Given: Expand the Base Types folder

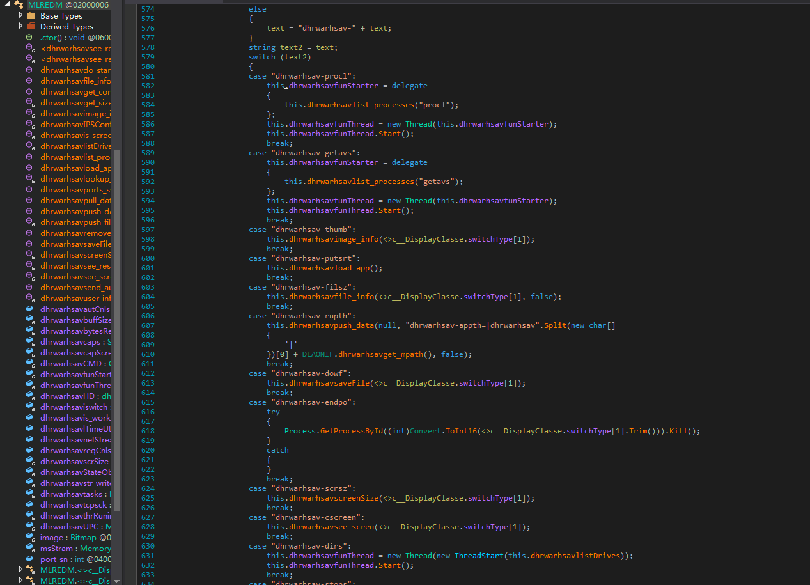Looking at the screenshot, I should coord(20,15).
